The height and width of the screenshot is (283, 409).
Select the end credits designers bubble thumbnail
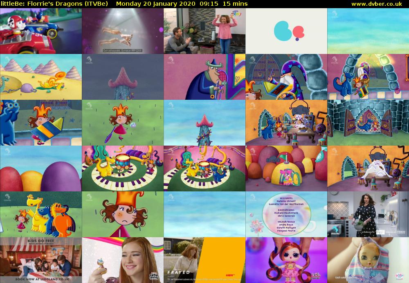[286, 214]
